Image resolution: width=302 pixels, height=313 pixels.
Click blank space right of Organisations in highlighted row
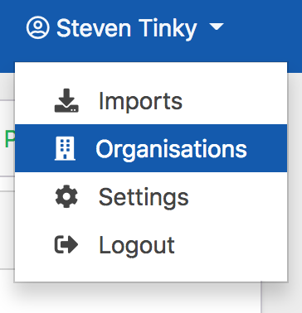pos(267,148)
